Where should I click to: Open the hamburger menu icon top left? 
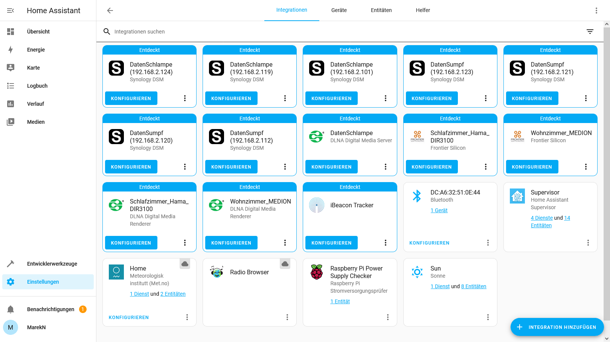[x=11, y=11]
